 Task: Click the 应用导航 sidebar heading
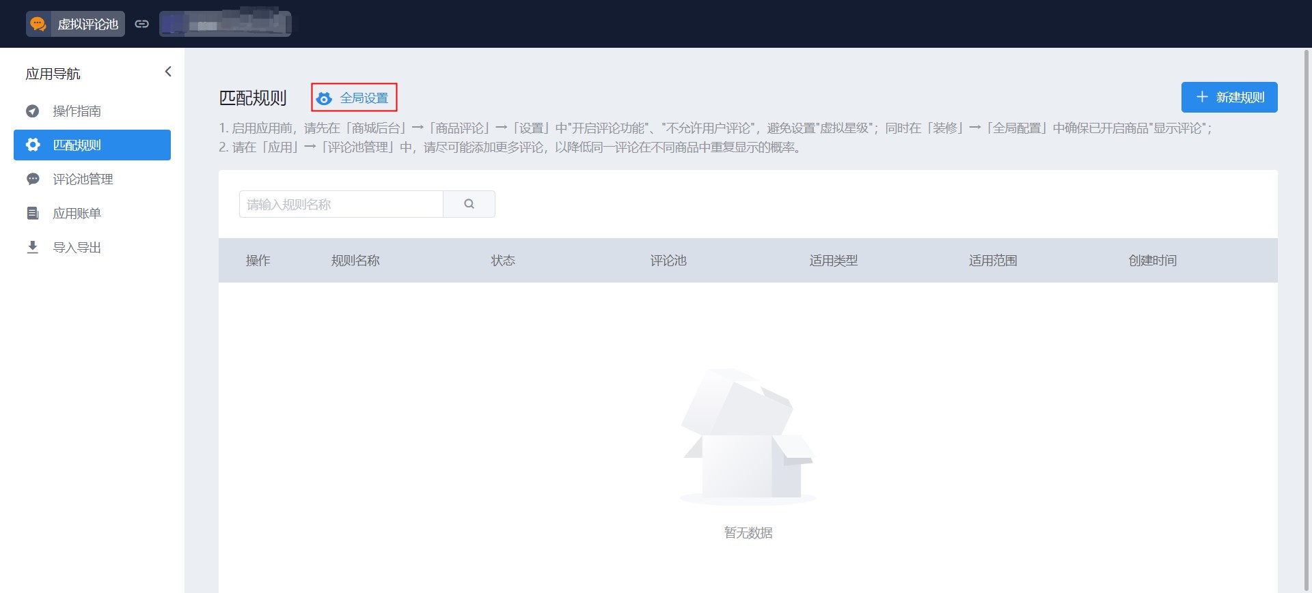click(53, 74)
